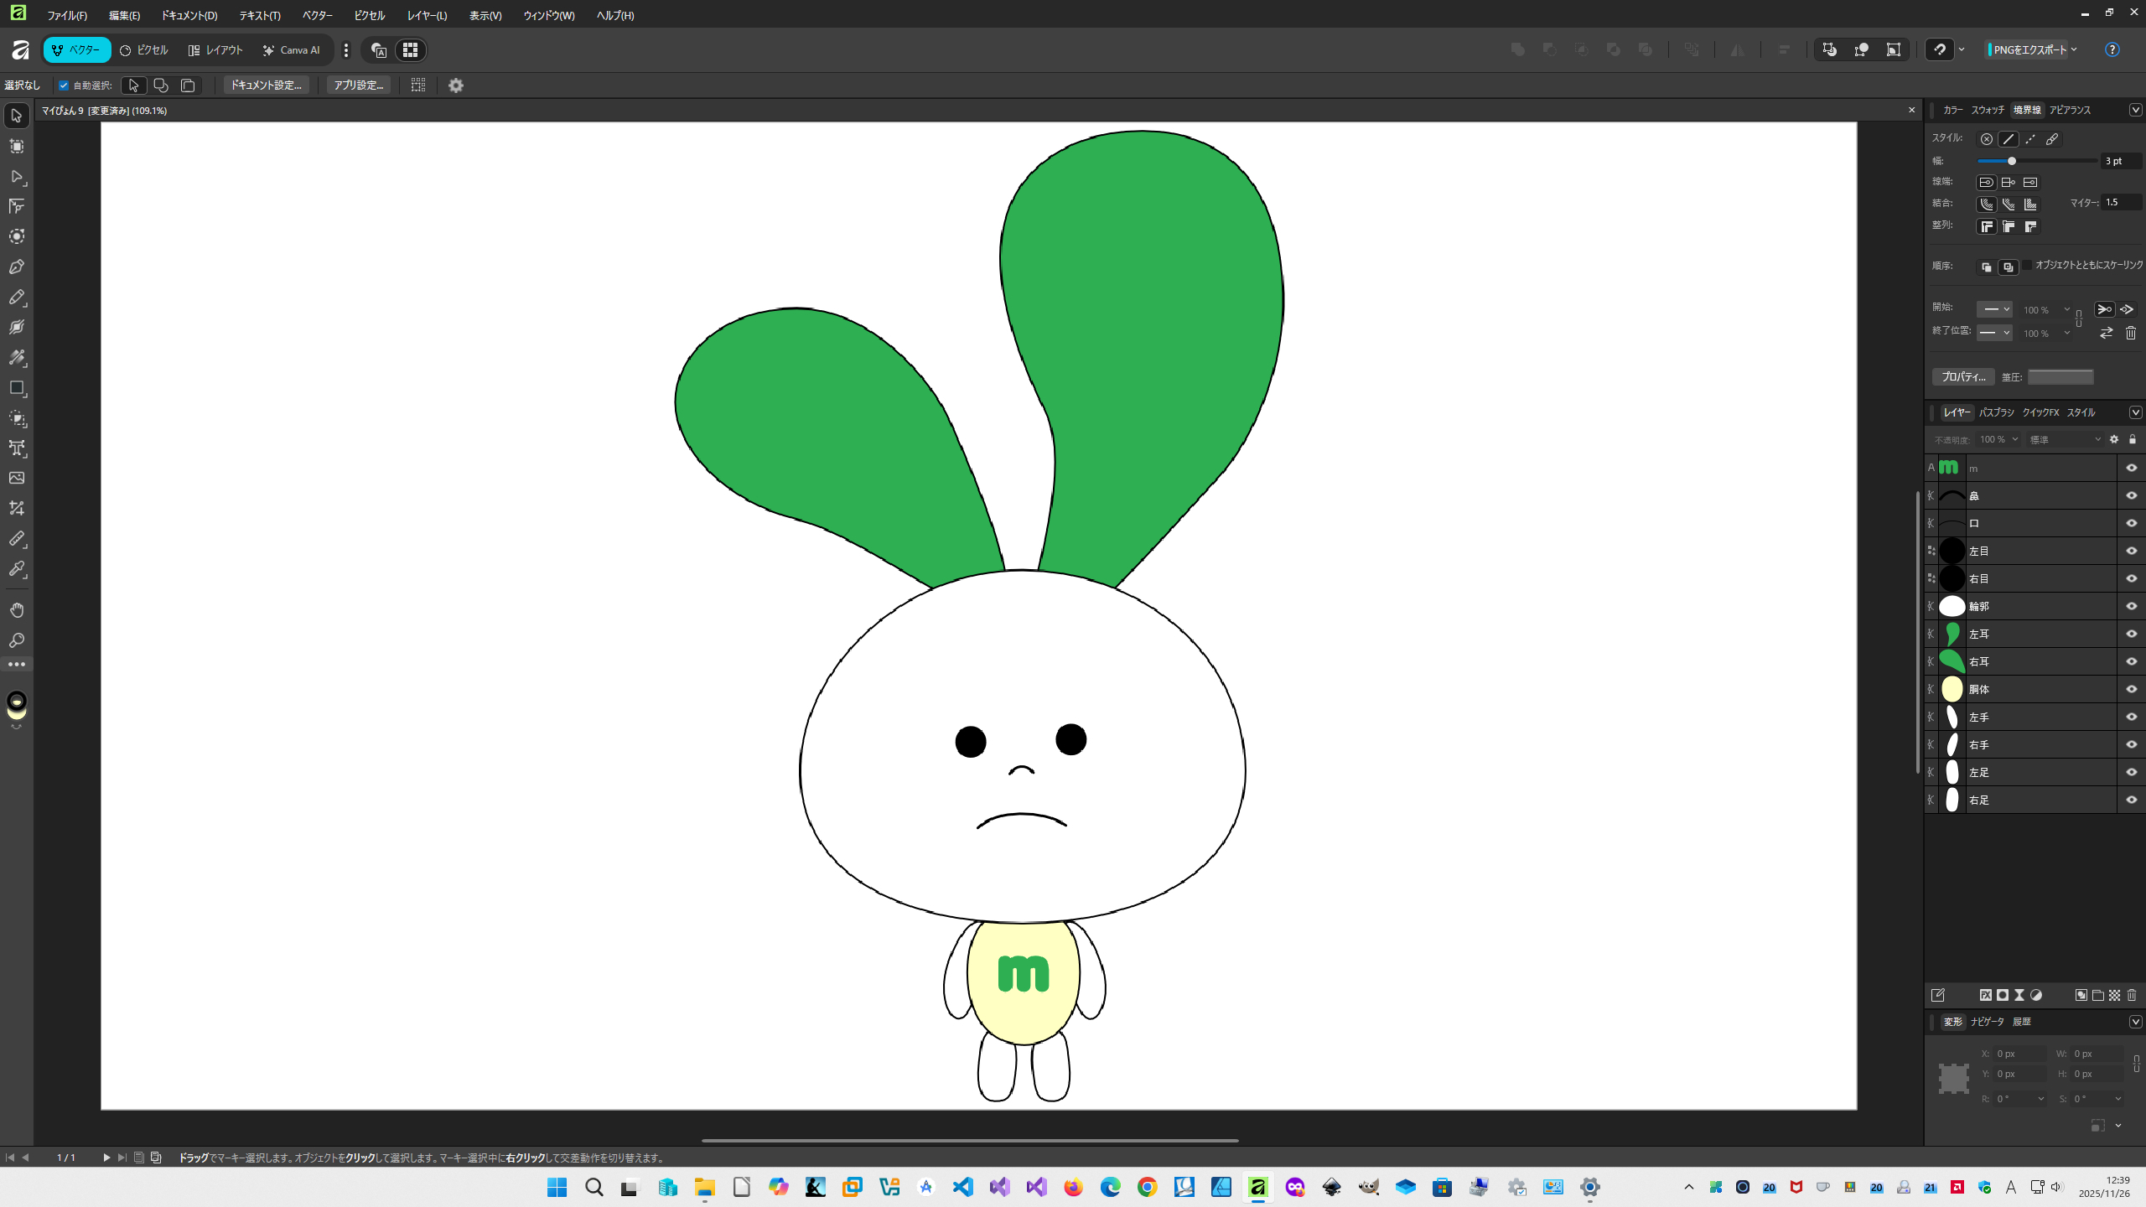Pick the Zoom tool
Viewport: 2146px width, 1207px height.
point(17,640)
